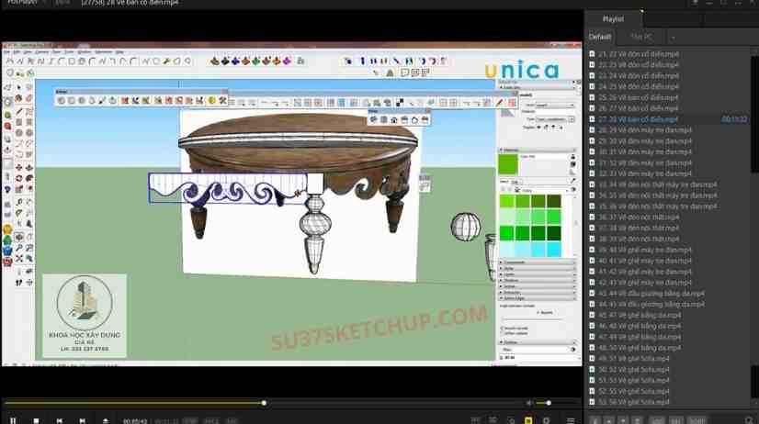Pause the video playback
The image size is (759, 424).
point(13,420)
